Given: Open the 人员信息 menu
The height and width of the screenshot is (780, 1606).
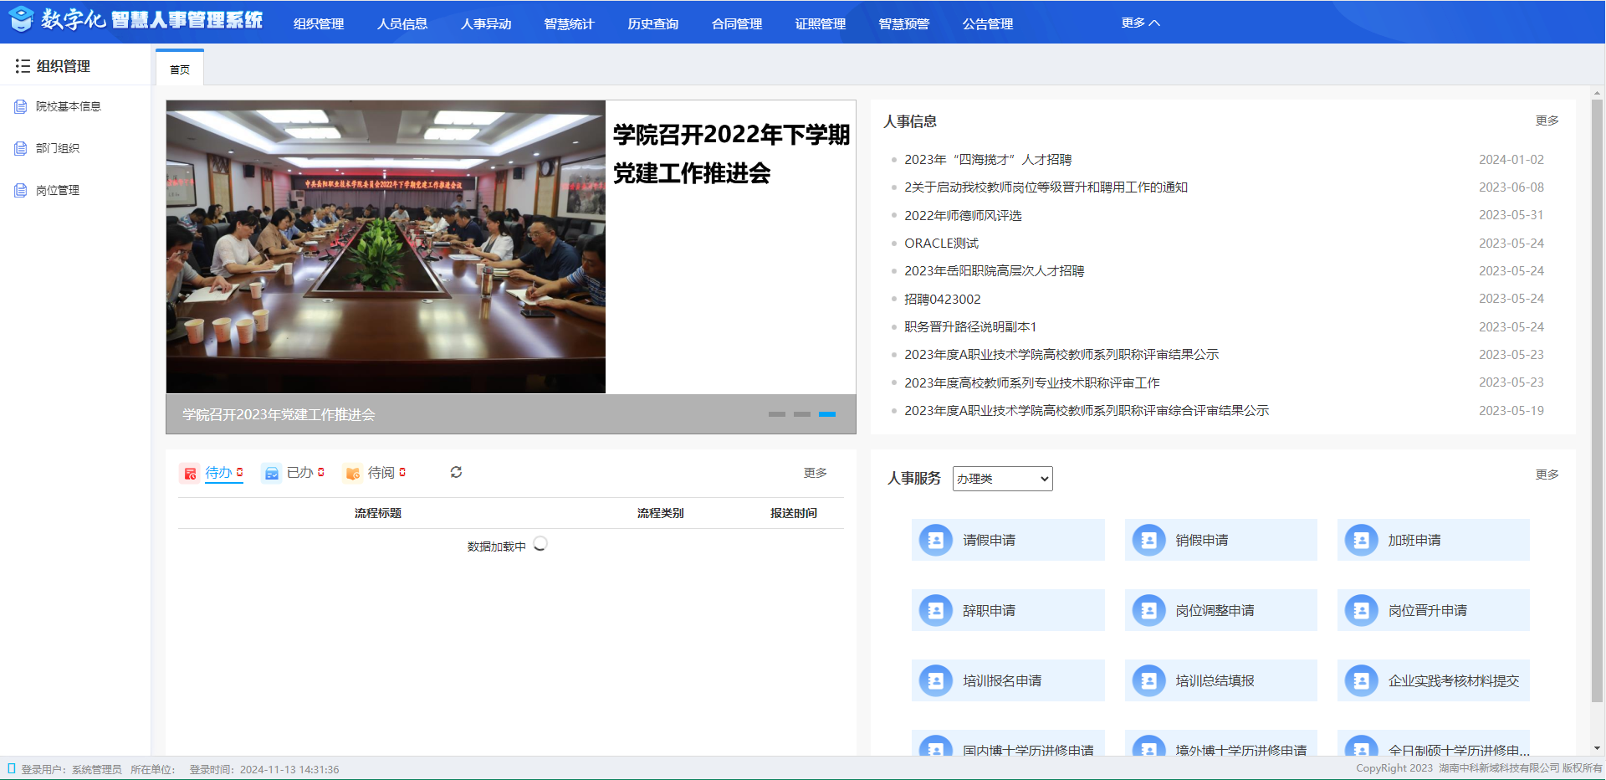Looking at the screenshot, I should click(402, 23).
